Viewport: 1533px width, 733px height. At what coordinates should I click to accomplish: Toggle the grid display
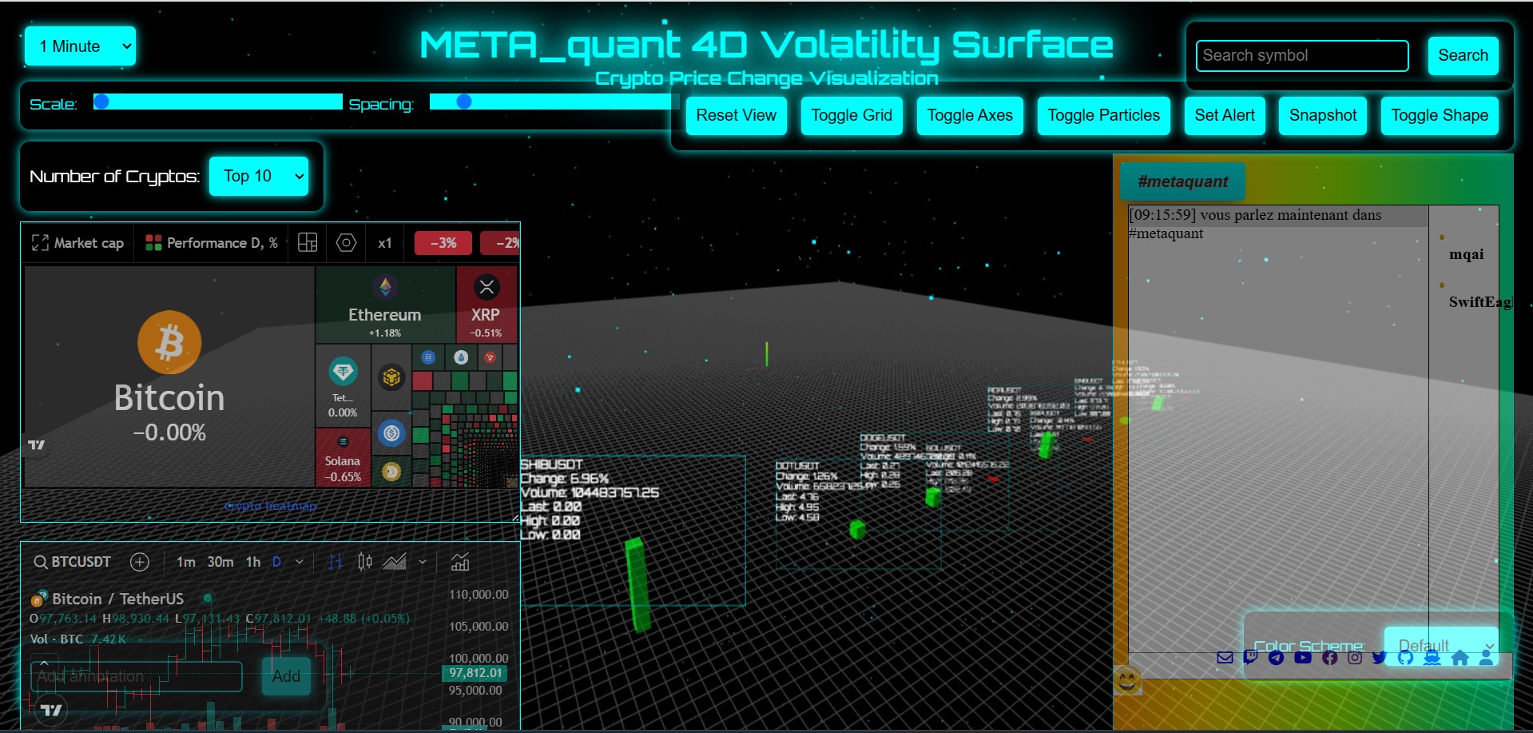point(852,115)
